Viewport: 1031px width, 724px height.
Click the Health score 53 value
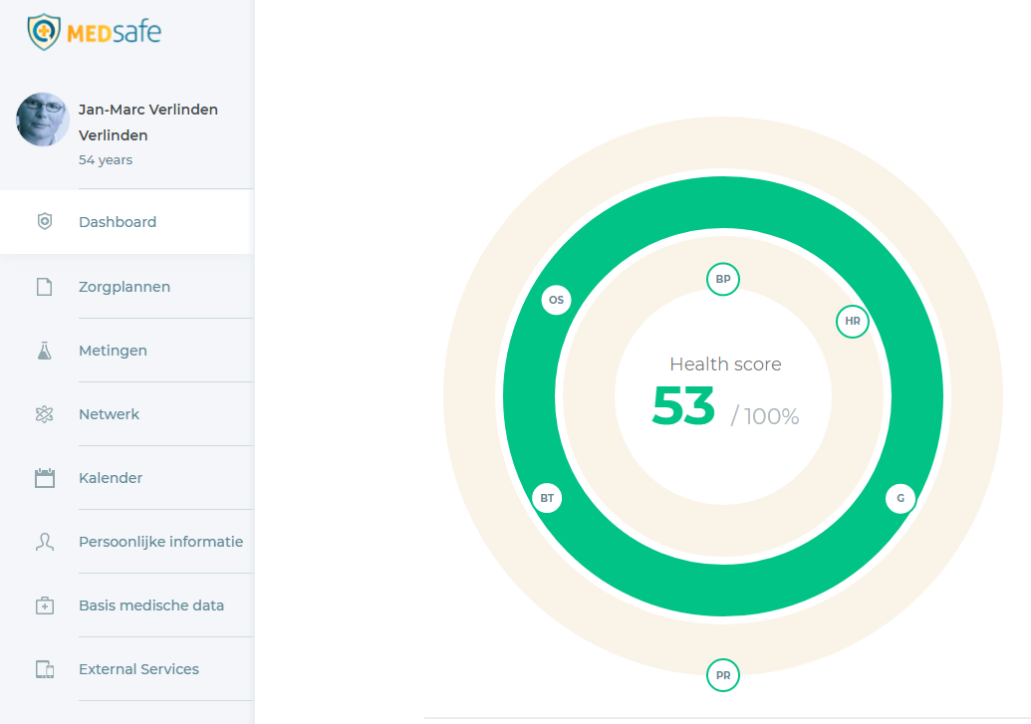coord(683,408)
